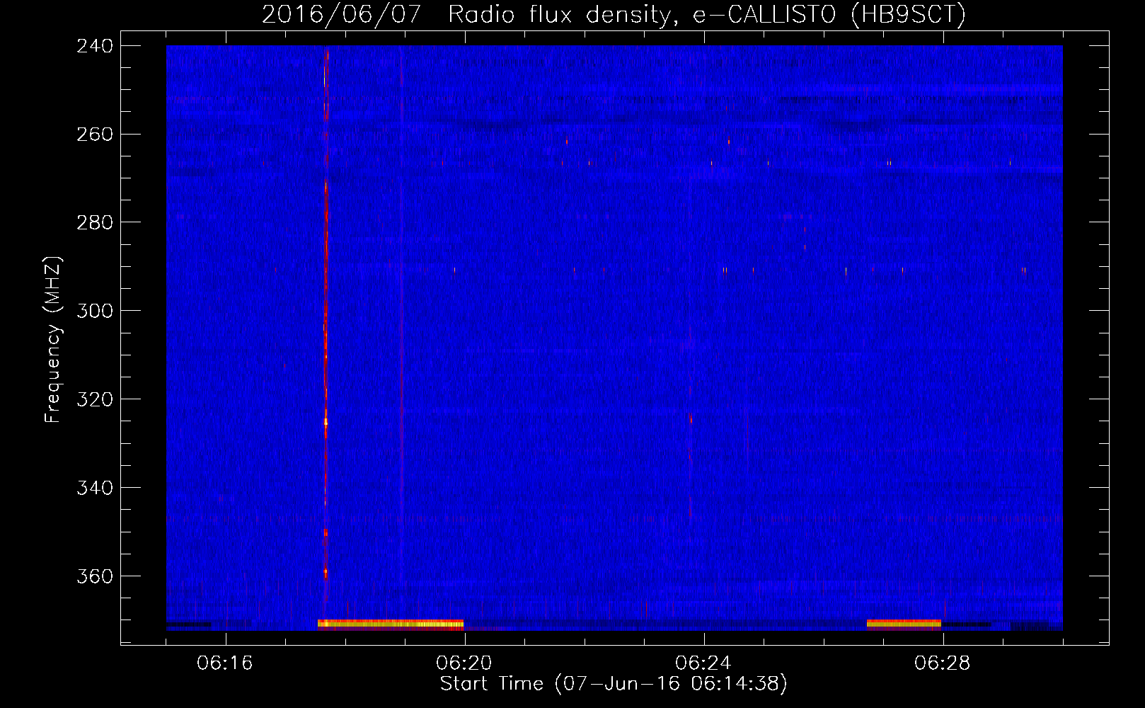Click the 280 frequency tick label
Image resolution: width=1145 pixels, height=708 pixels.
95,223
